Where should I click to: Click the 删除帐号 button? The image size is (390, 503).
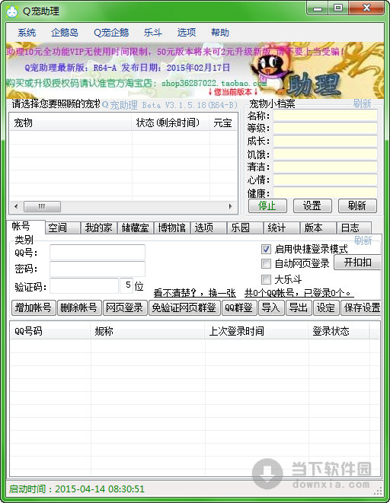pyautogui.click(x=79, y=308)
